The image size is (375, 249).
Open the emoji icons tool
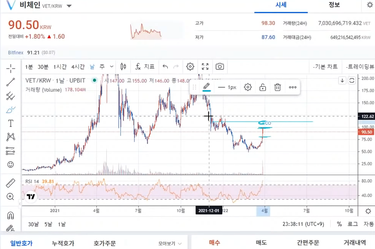point(10,164)
